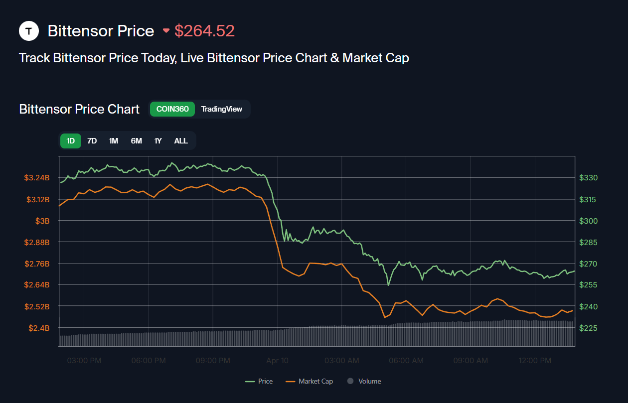
Task: Click the red price-down arrow icon
Action: pos(166,31)
